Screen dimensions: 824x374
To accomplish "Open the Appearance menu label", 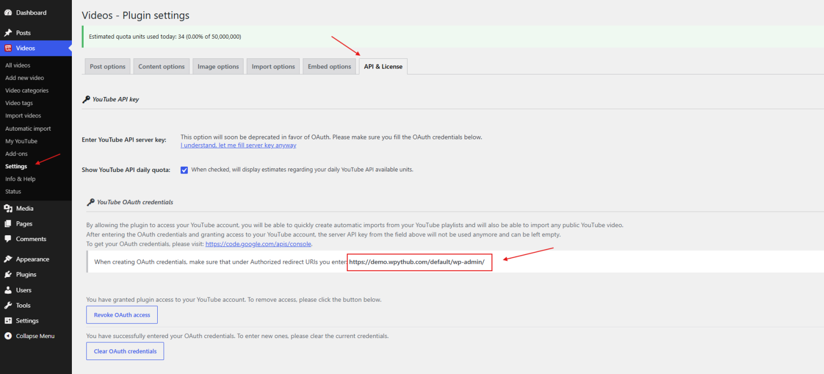I will [33, 259].
